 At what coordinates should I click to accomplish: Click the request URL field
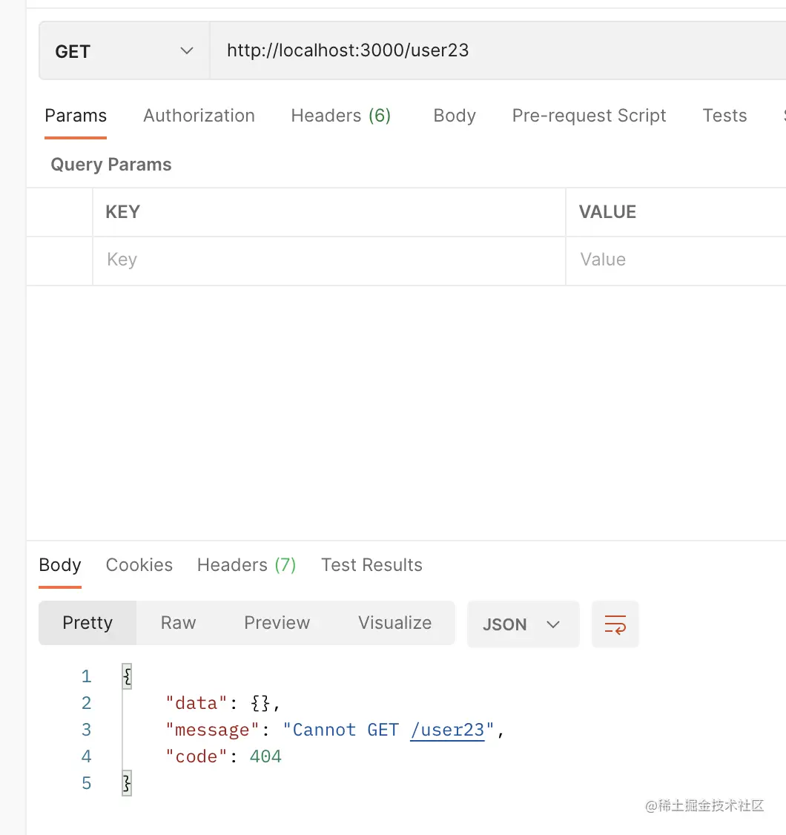[x=497, y=51]
